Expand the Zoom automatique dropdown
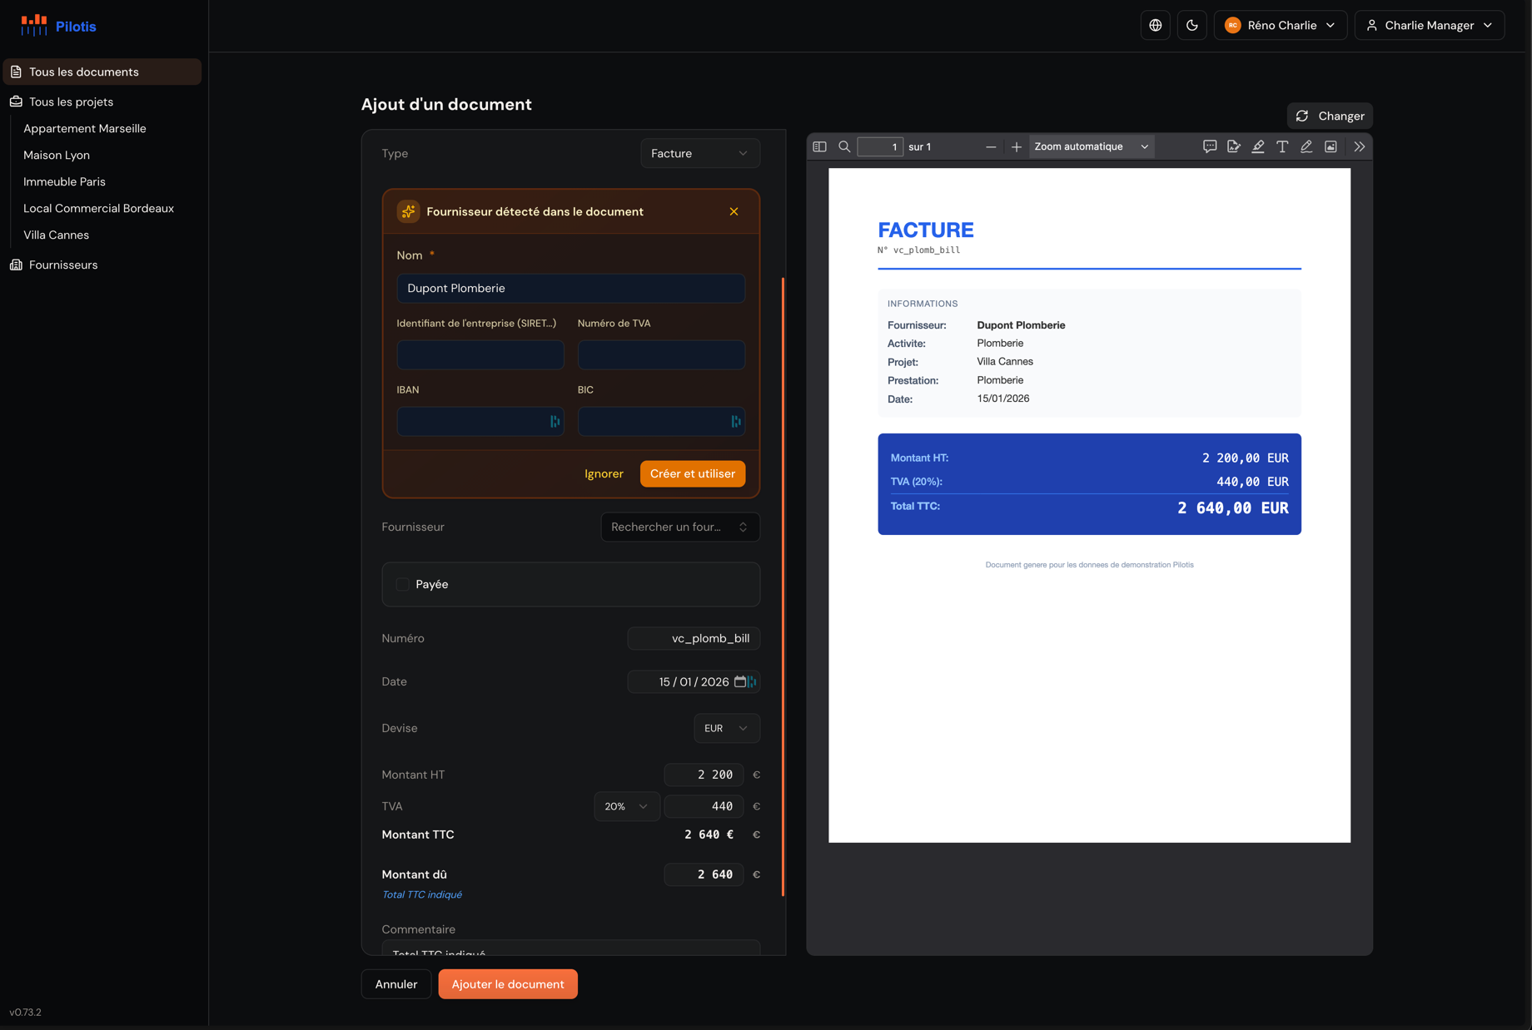This screenshot has height=1030, width=1532. [x=1091, y=146]
